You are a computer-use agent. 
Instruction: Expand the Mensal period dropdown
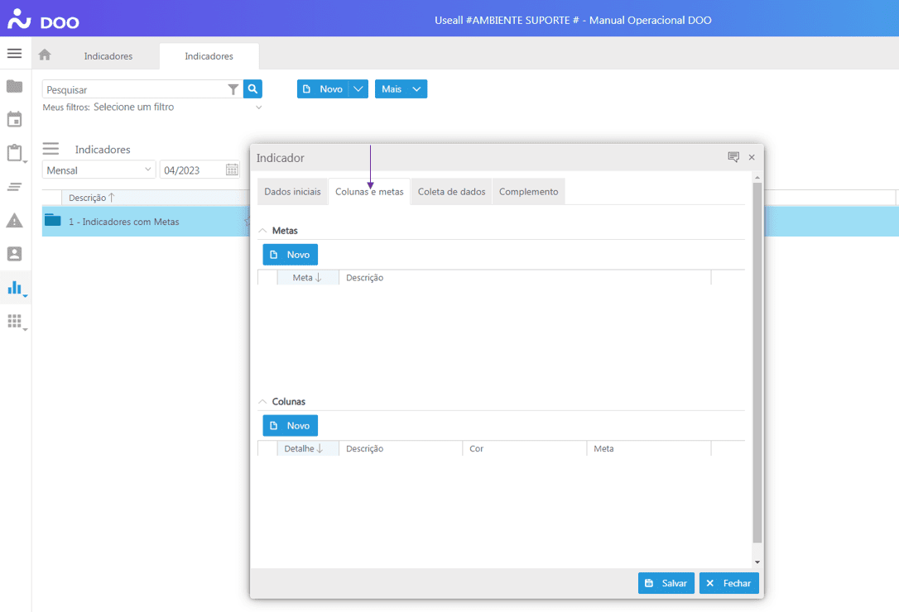point(149,170)
